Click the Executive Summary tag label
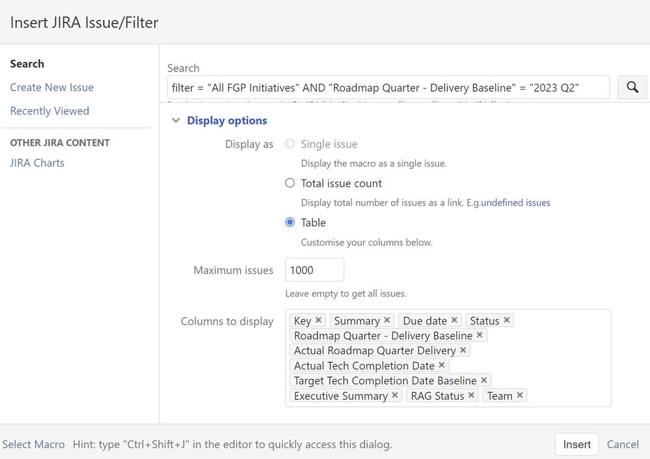 pos(341,396)
